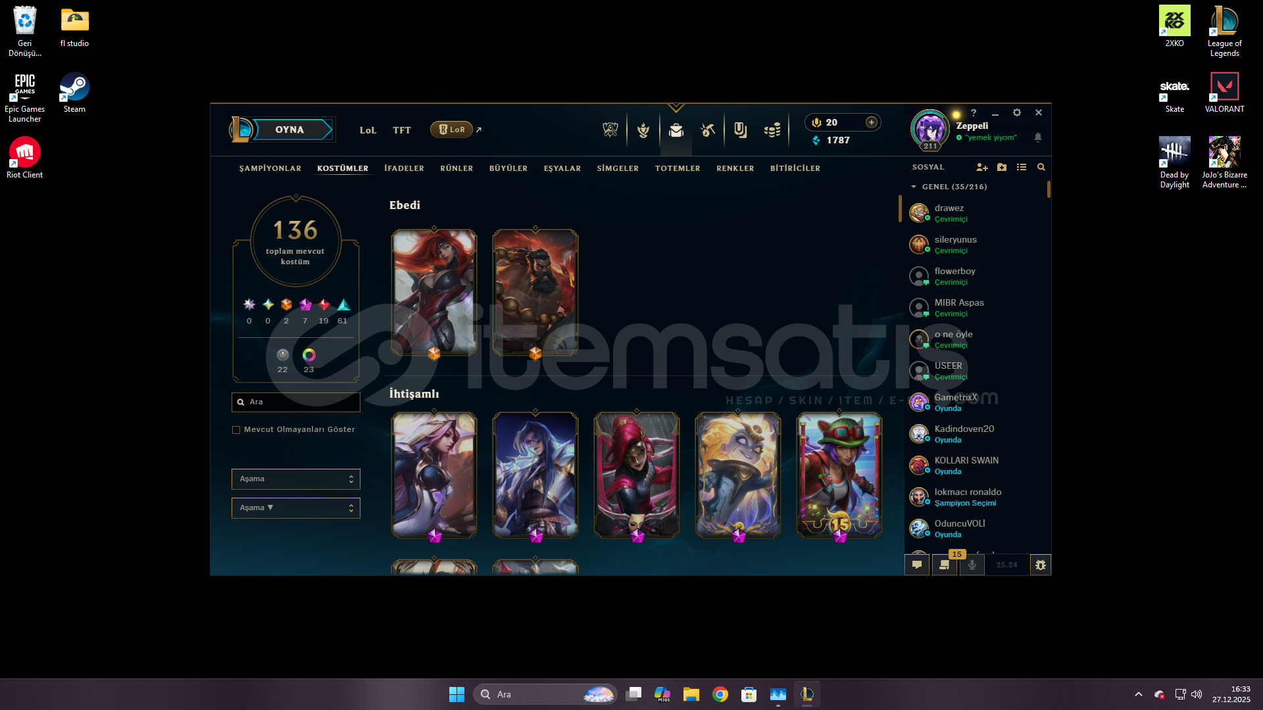Open the crafting hammer icon
Image resolution: width=1263 pixels, height=710 pixels.
[708, 130]
